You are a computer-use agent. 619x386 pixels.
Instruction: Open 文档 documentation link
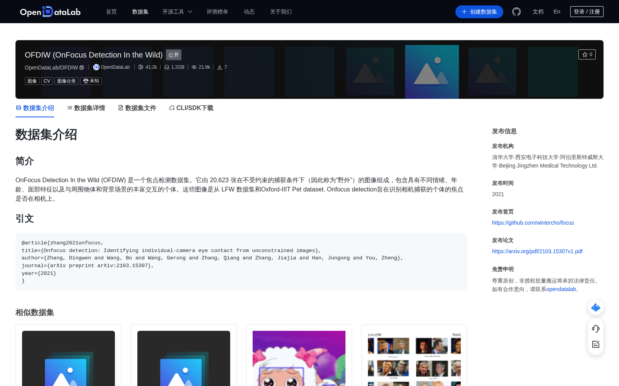pyautogui.click(x=538, y=12)
